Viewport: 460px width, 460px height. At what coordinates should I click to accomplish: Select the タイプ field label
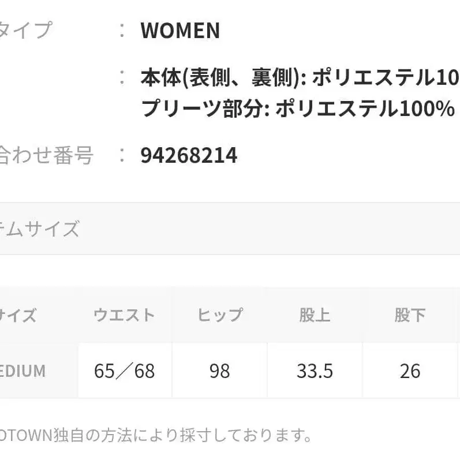pyautogui.click(x=25, y=29)
